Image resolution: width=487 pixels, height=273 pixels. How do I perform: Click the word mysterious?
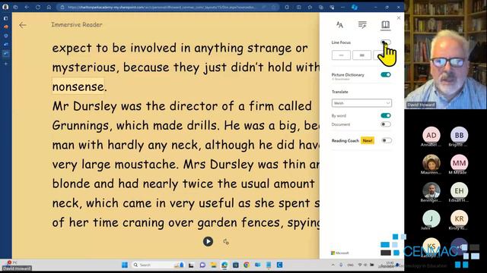point(85,67)
